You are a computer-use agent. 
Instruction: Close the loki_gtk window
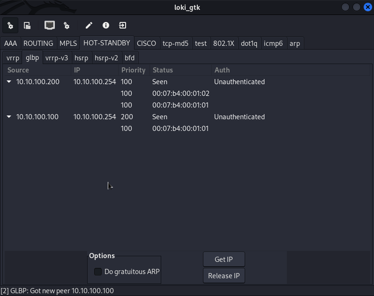(367, 7)
